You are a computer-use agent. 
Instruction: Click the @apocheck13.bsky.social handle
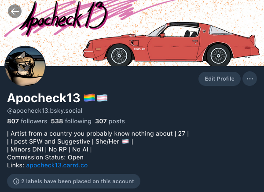pyautogui.click(x=45, y=111)
